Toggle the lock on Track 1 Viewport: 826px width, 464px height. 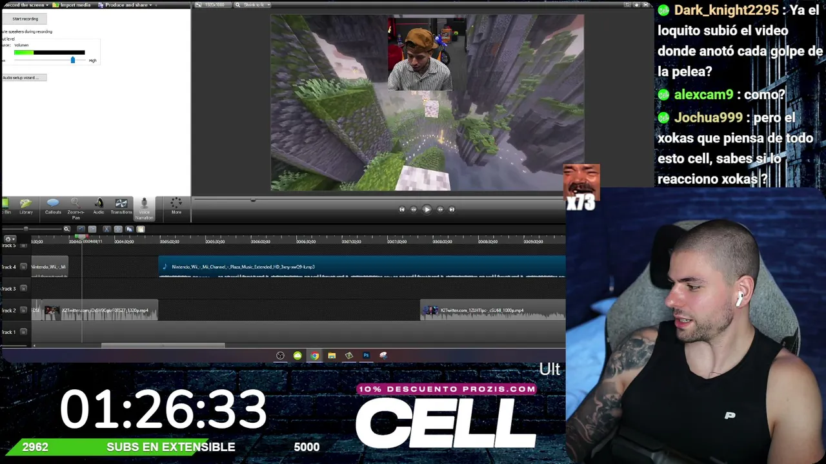(24, 332)
